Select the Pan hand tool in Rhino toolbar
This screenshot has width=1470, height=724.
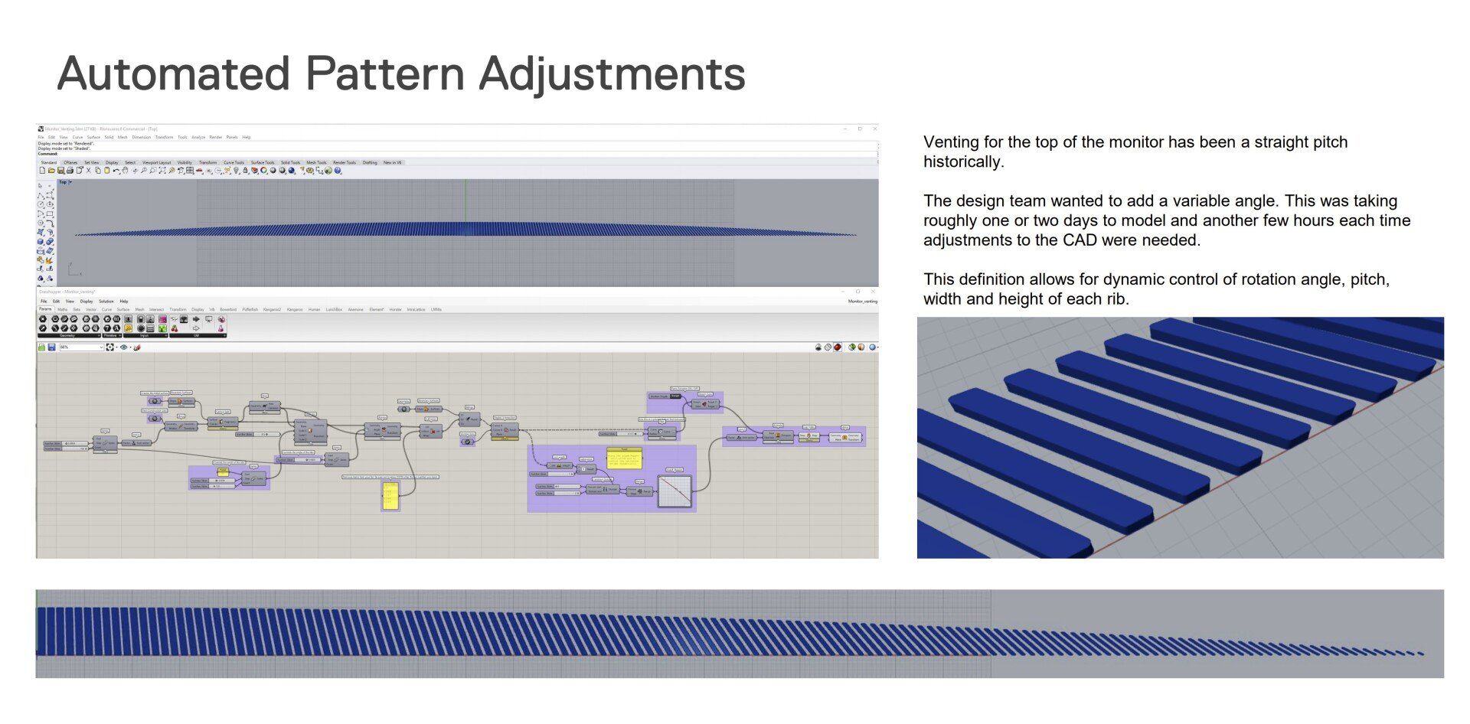pyautogui.click(x=125, y=170)
